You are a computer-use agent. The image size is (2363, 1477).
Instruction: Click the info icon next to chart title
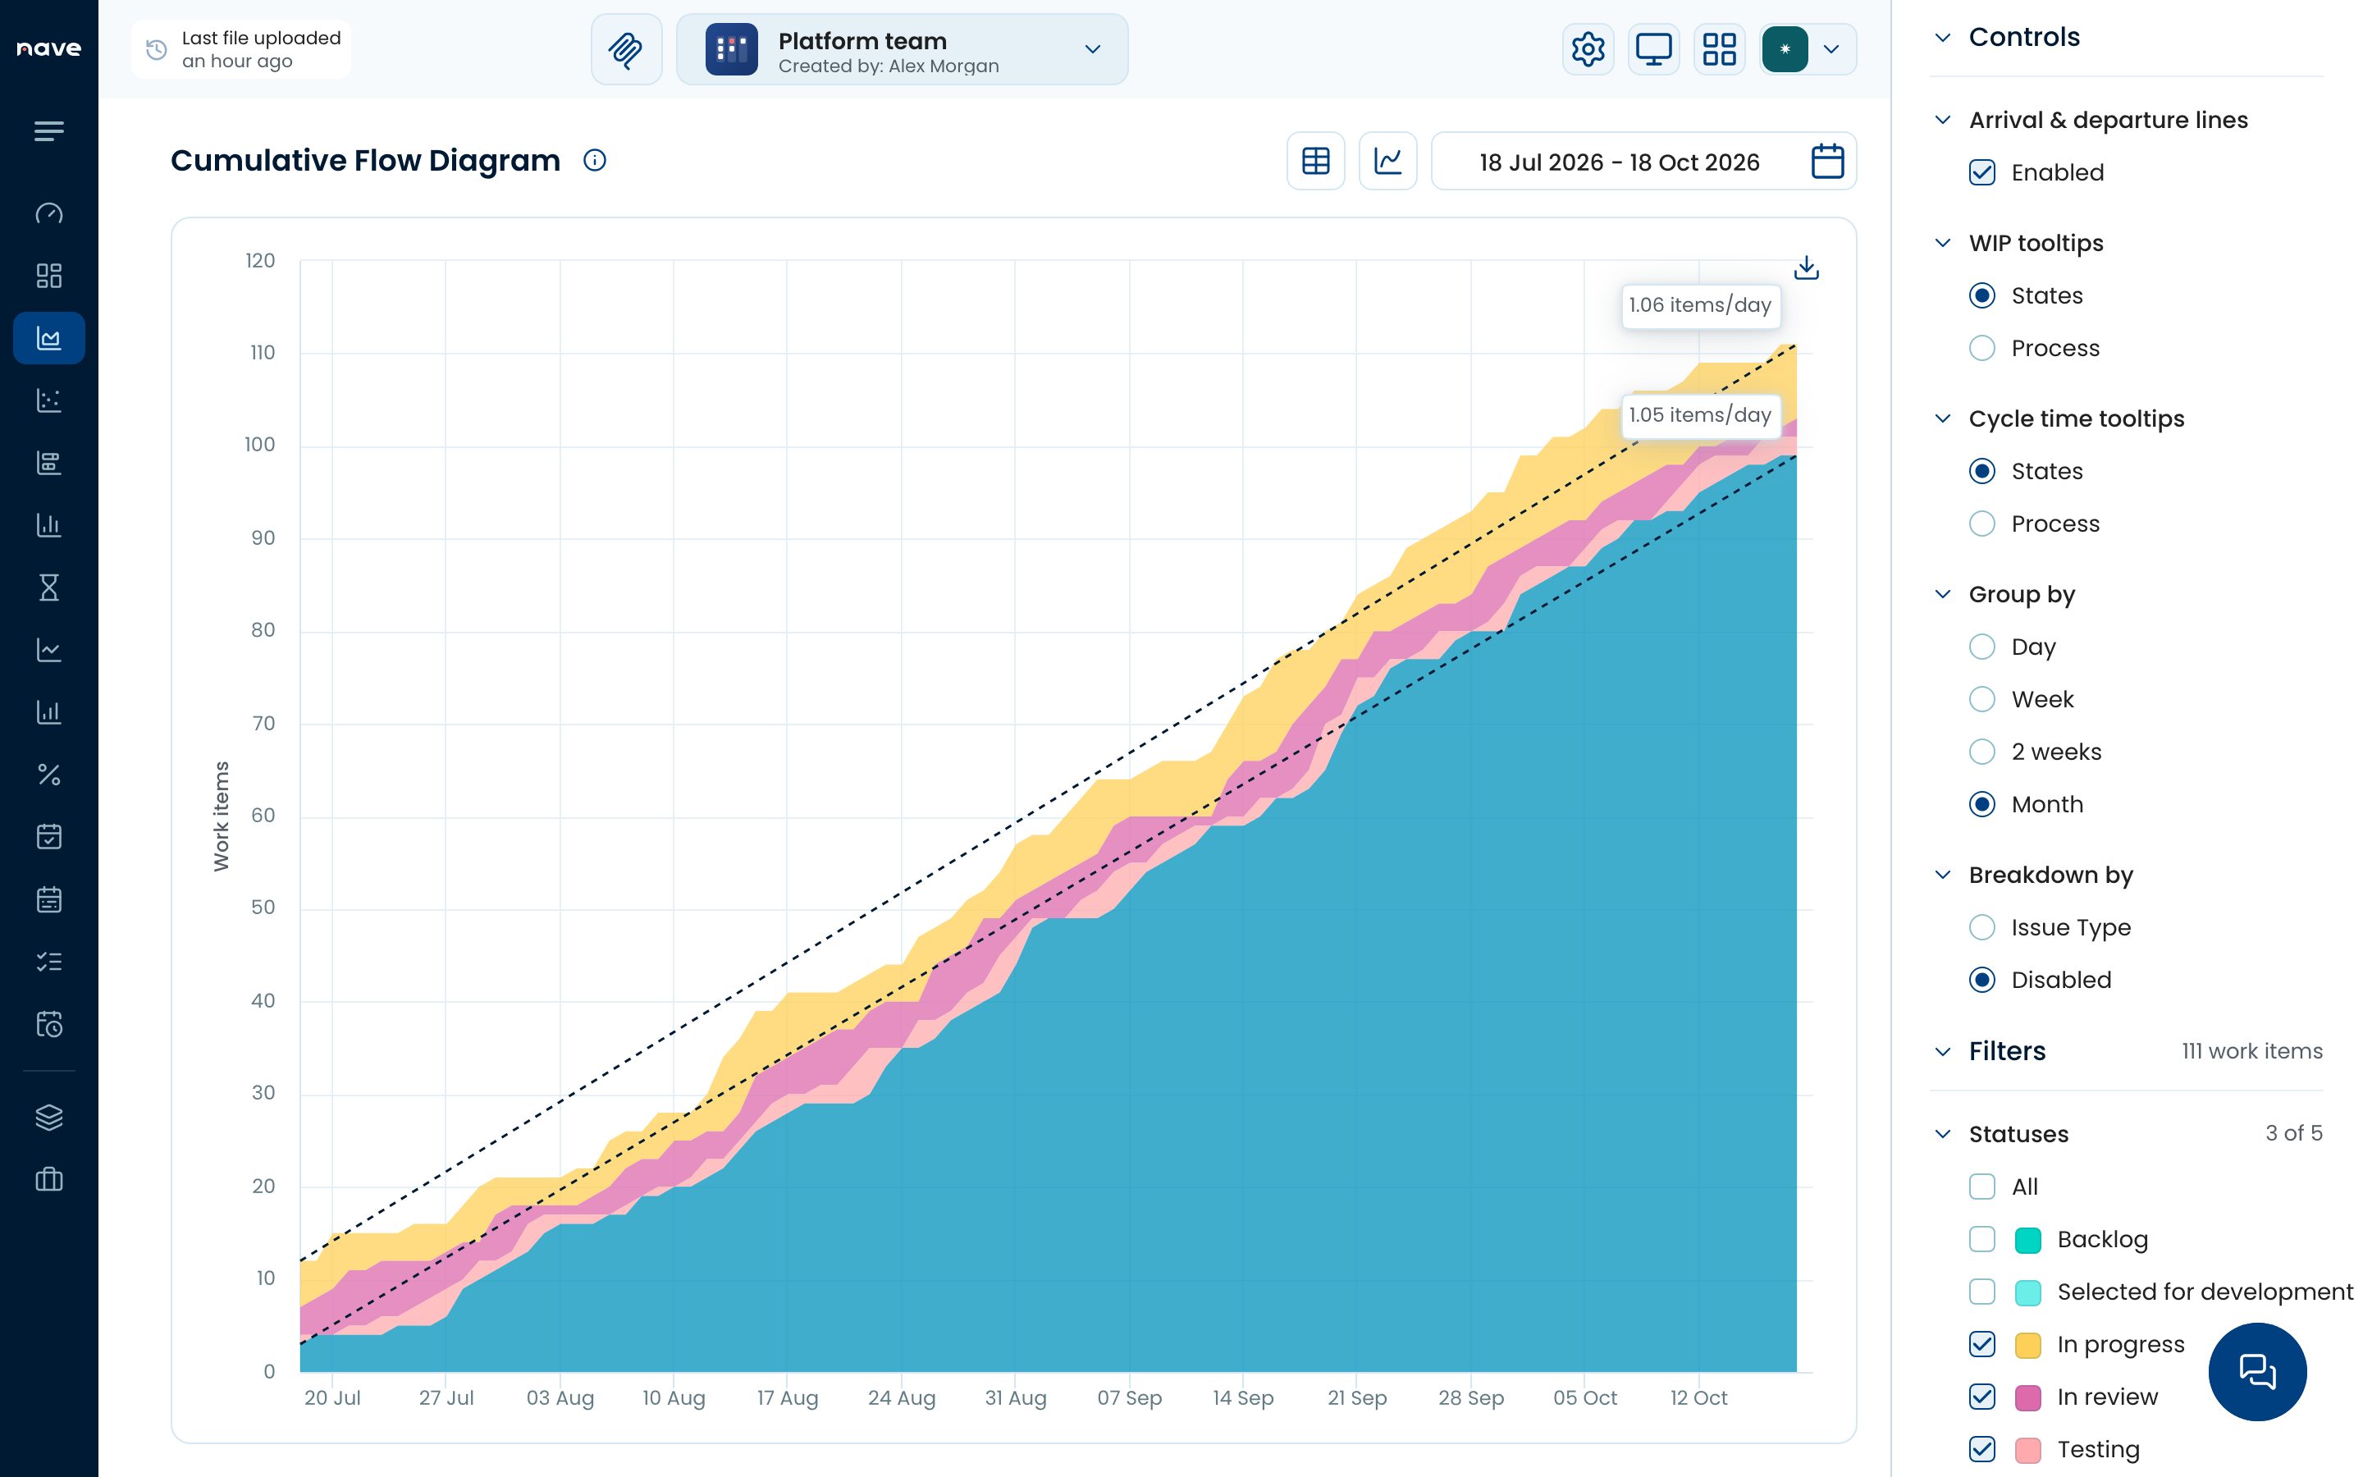pyautogui.click(x=595, y=160)
